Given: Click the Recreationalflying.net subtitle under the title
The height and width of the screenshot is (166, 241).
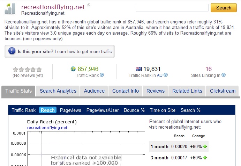Looking at the screenshot, I should click(43, 13).
